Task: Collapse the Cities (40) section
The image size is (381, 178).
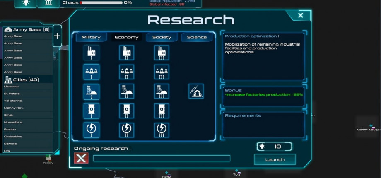Action: tap(28, 79)
